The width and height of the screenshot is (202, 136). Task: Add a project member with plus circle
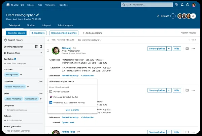pyautogui.click(x=173, y=16)
